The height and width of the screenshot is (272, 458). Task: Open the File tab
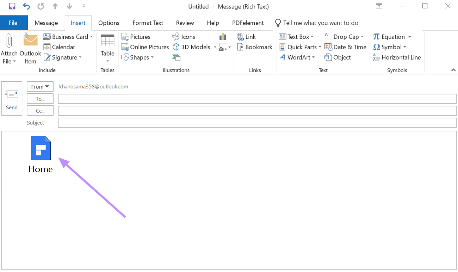tap(13, 23)
